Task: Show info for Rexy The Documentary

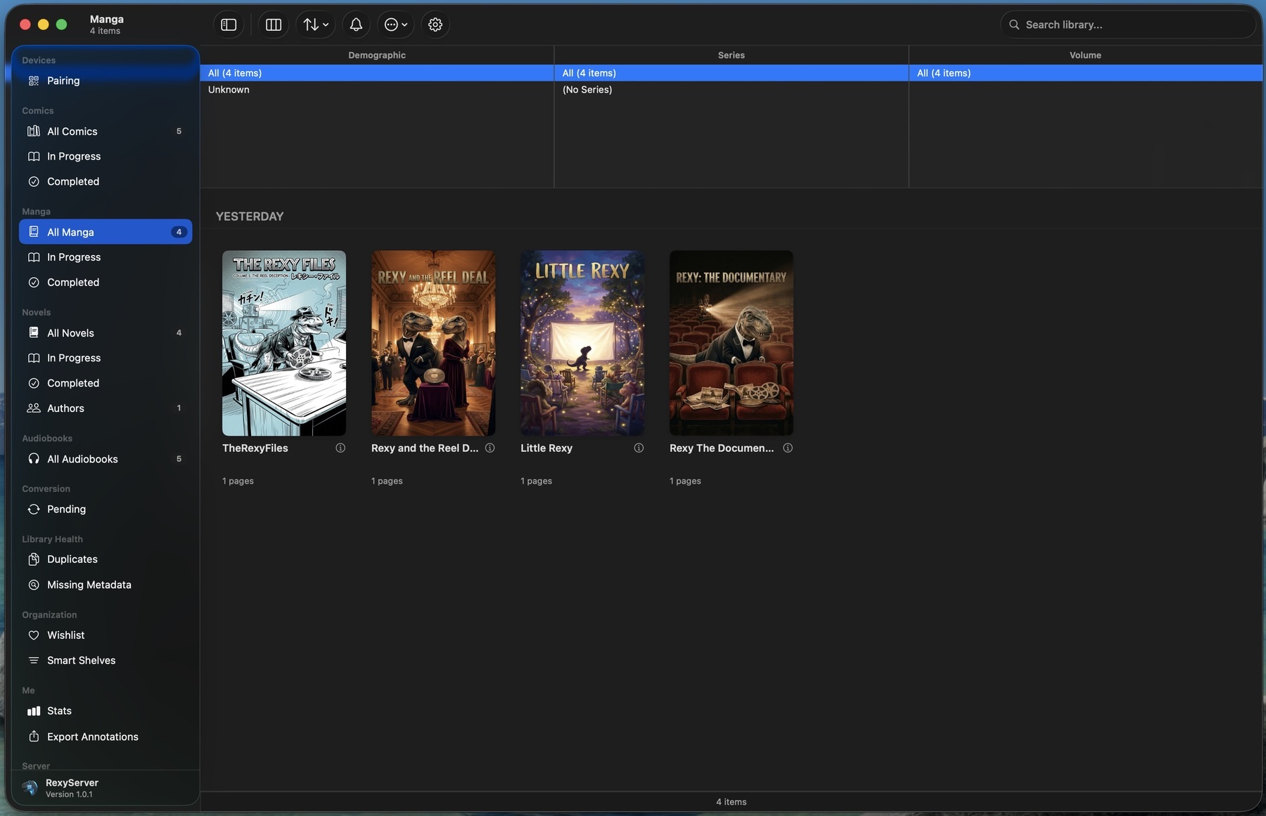Action: [x=788, y=448]
